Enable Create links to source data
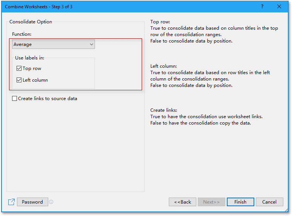 point(15,99)
